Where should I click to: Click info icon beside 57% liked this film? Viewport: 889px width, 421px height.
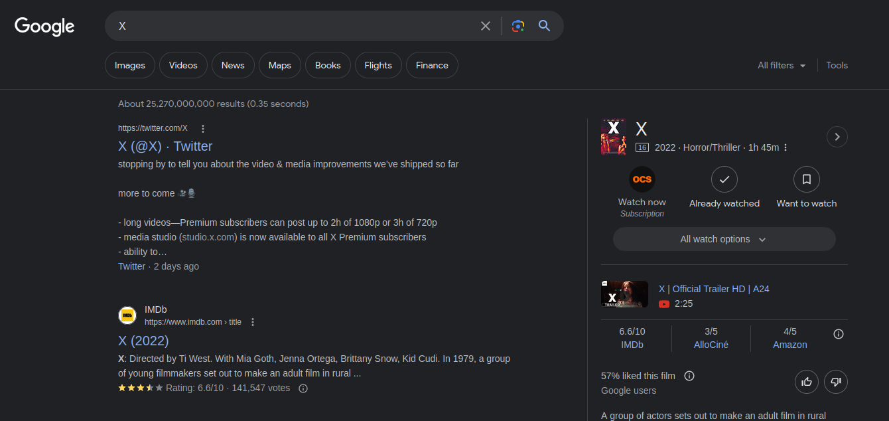689,376
